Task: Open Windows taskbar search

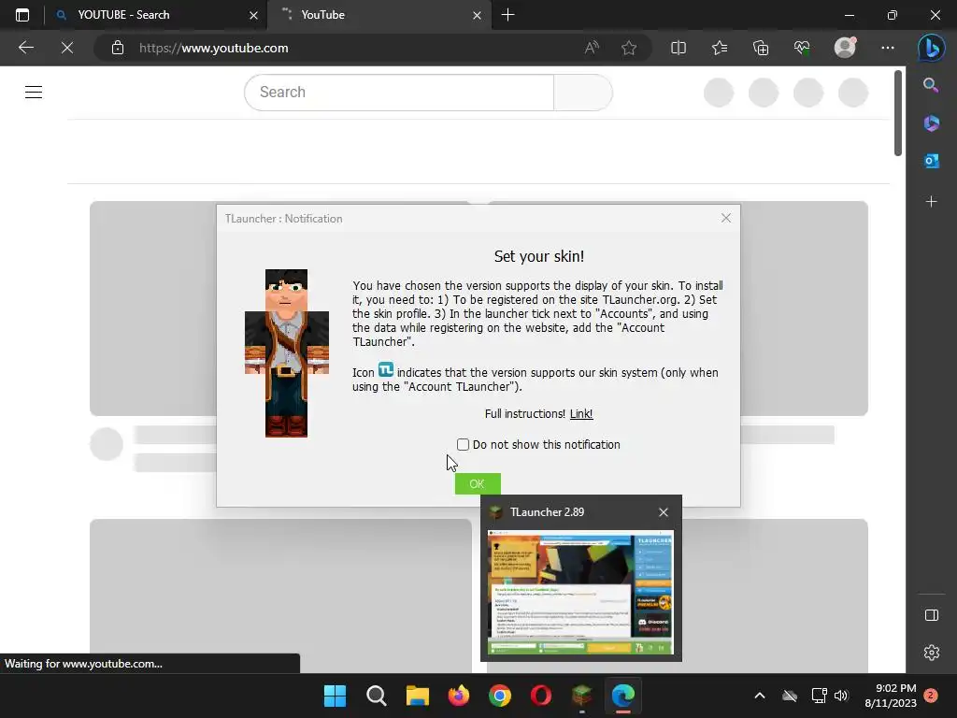Action: click(x=376, y=696)
